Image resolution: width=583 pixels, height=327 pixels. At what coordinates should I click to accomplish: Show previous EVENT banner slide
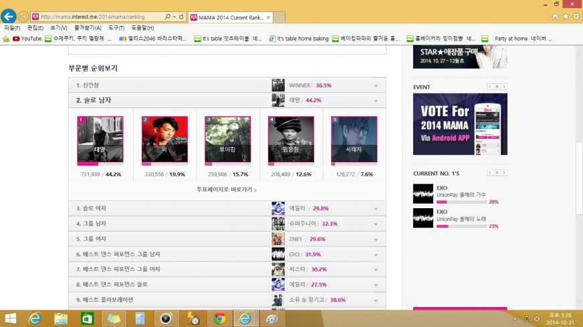(490, 87)
